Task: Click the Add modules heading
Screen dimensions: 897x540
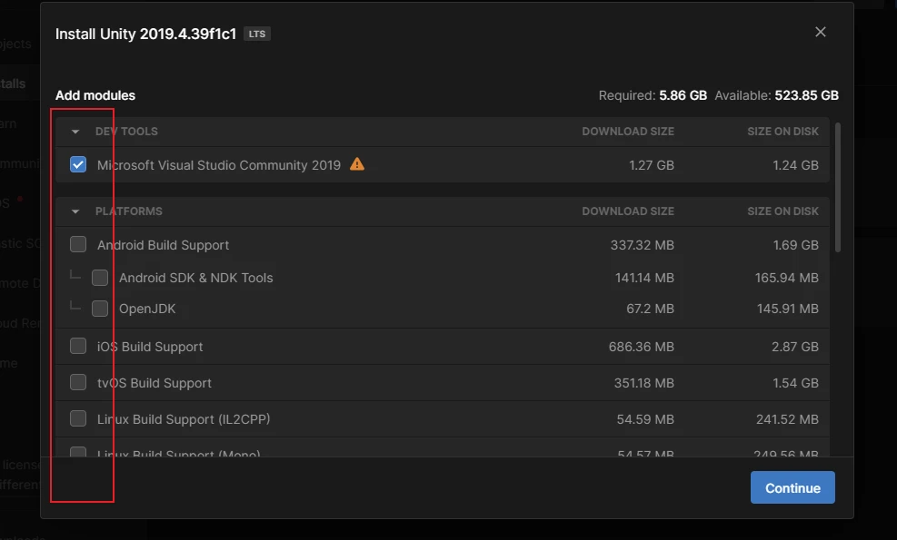Action: click(95, 95)
